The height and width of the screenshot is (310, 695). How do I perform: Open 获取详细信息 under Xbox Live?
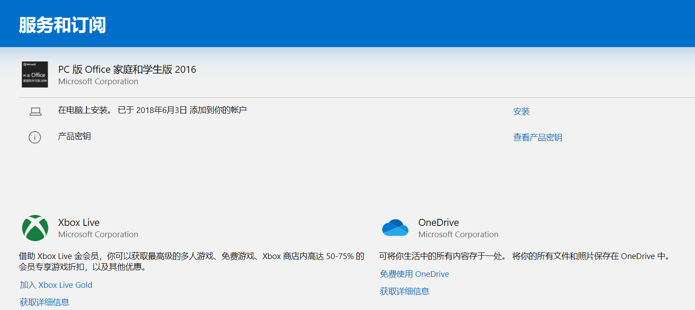click(x=44, y=302)
